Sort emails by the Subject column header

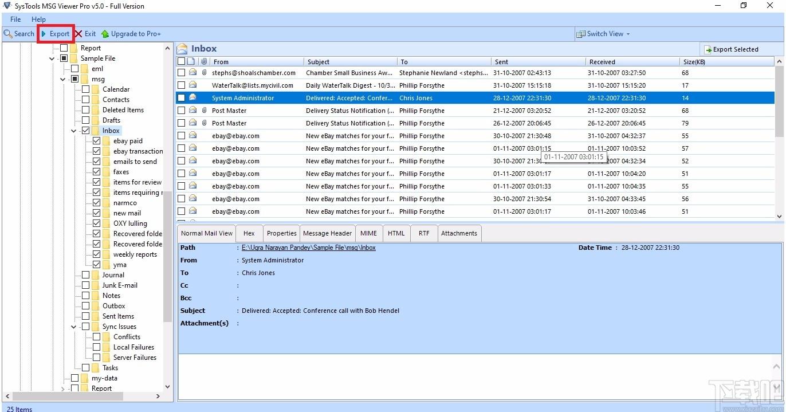pos(349,62)
